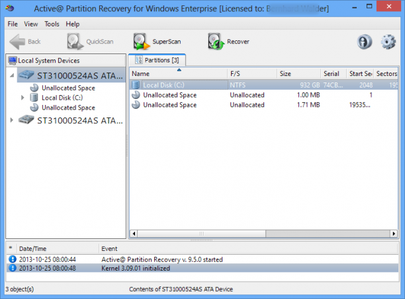Collapse the first ST31000524AS ATA device

coord(12,75)
